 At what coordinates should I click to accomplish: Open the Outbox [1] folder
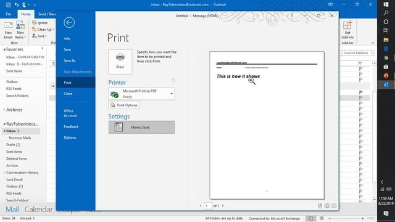14,186
